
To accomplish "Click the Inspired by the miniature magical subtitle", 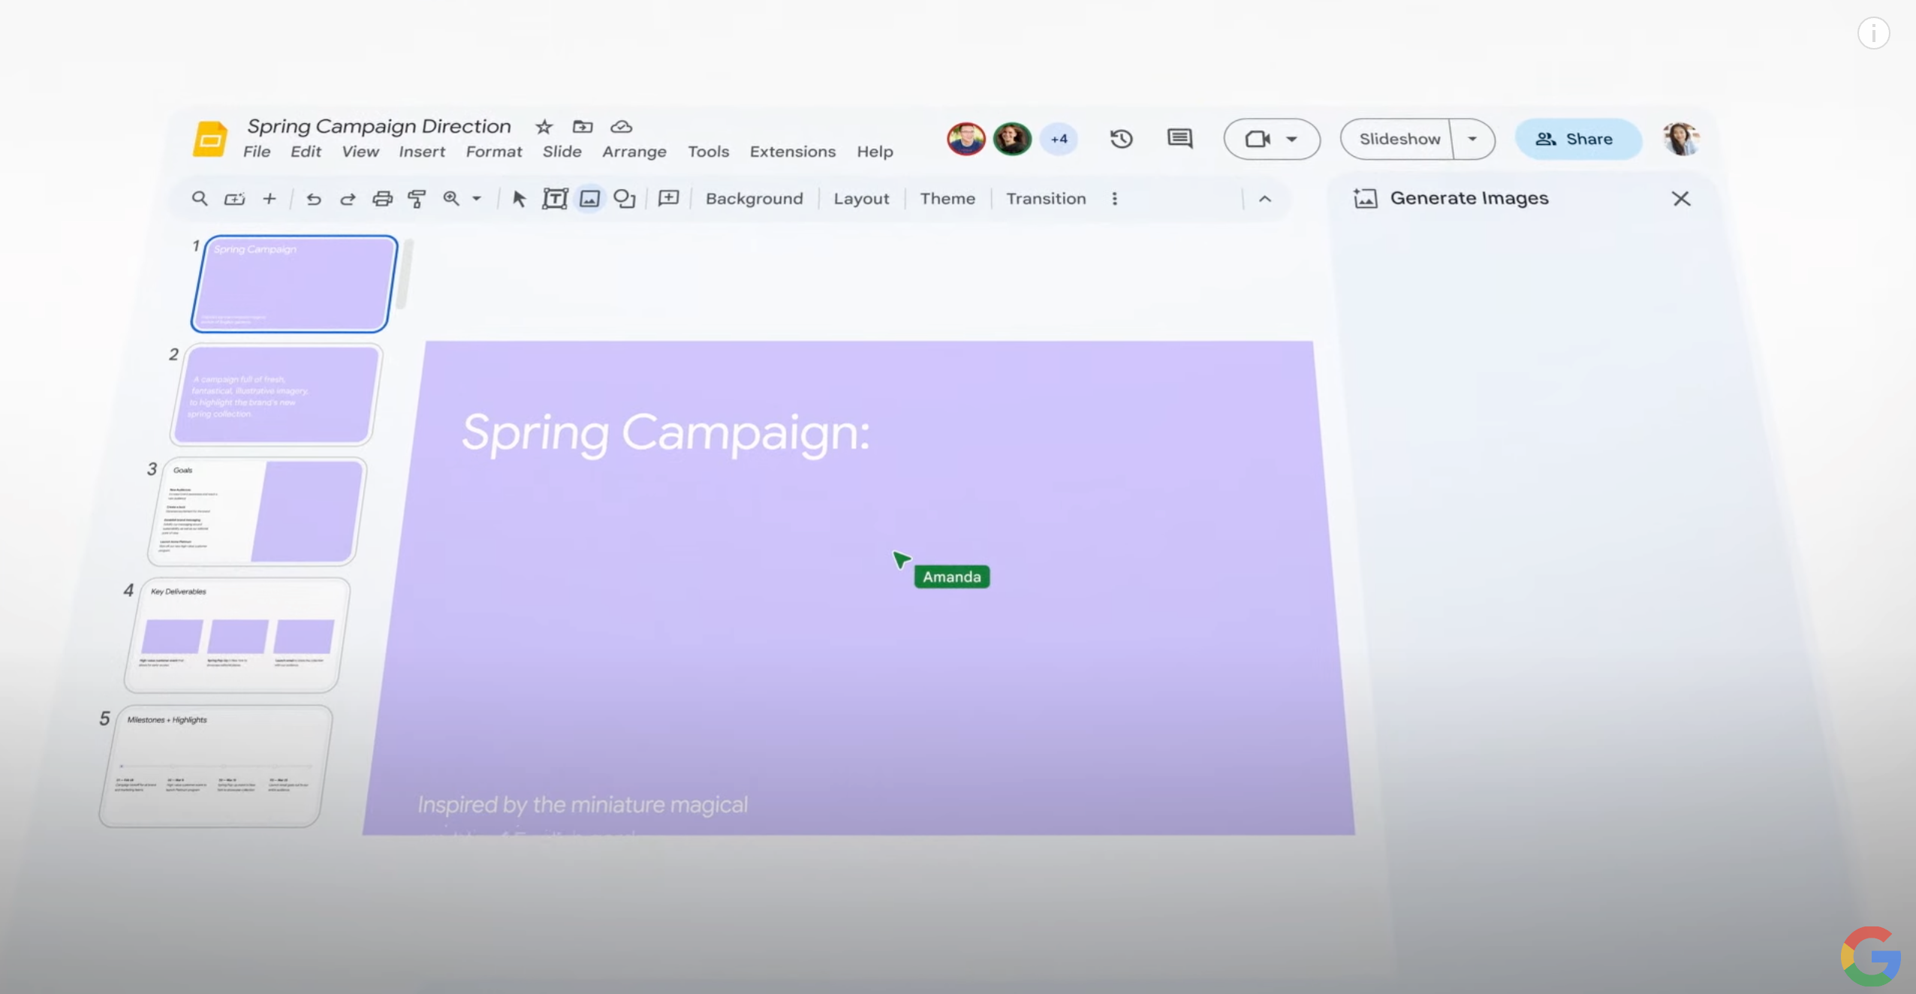I will coord(583,804).
